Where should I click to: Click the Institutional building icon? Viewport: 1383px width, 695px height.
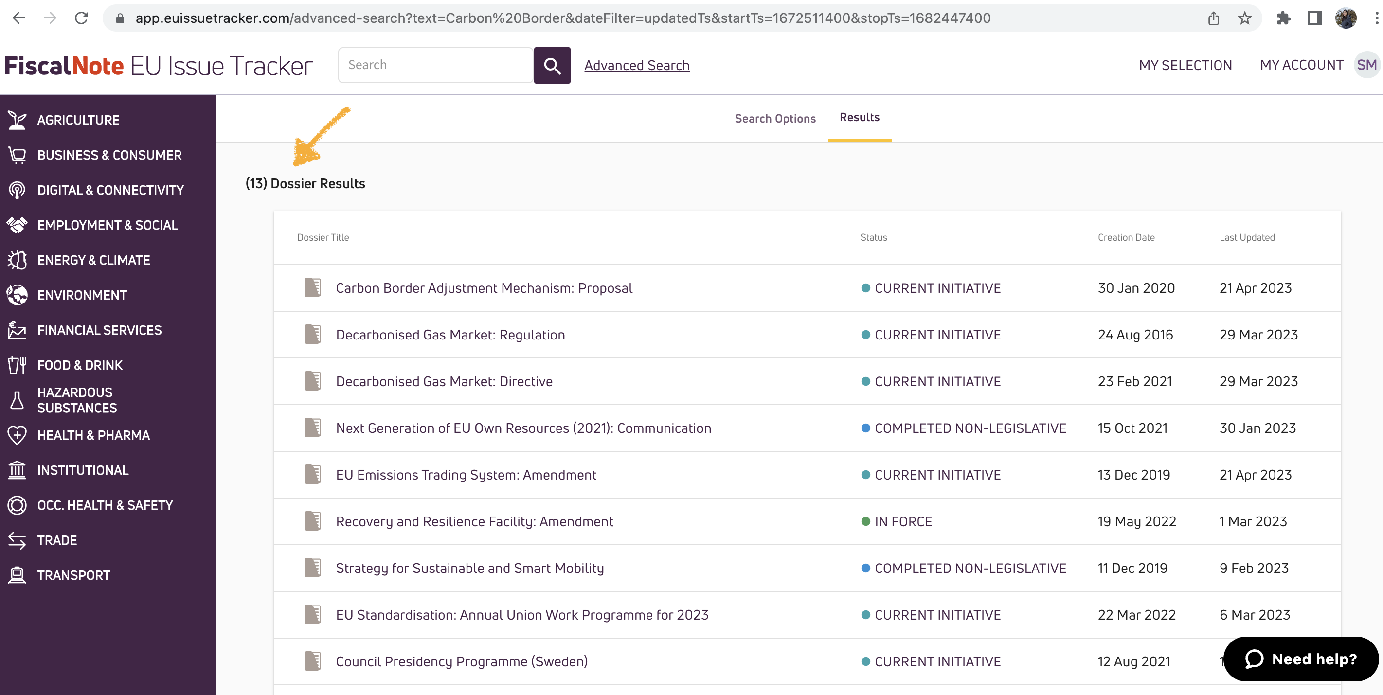[x=17, y=470]
